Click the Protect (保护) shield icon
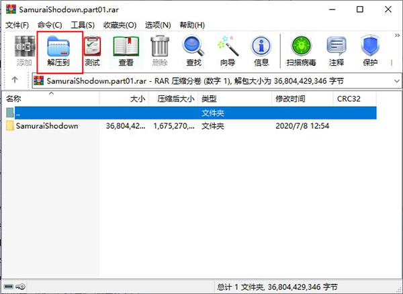Screen dimensions: 403x294 coord(370,46)
